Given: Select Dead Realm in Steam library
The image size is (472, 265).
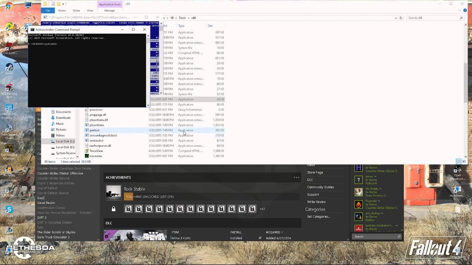Looking at the screenshot, I should tap(46, 203).
